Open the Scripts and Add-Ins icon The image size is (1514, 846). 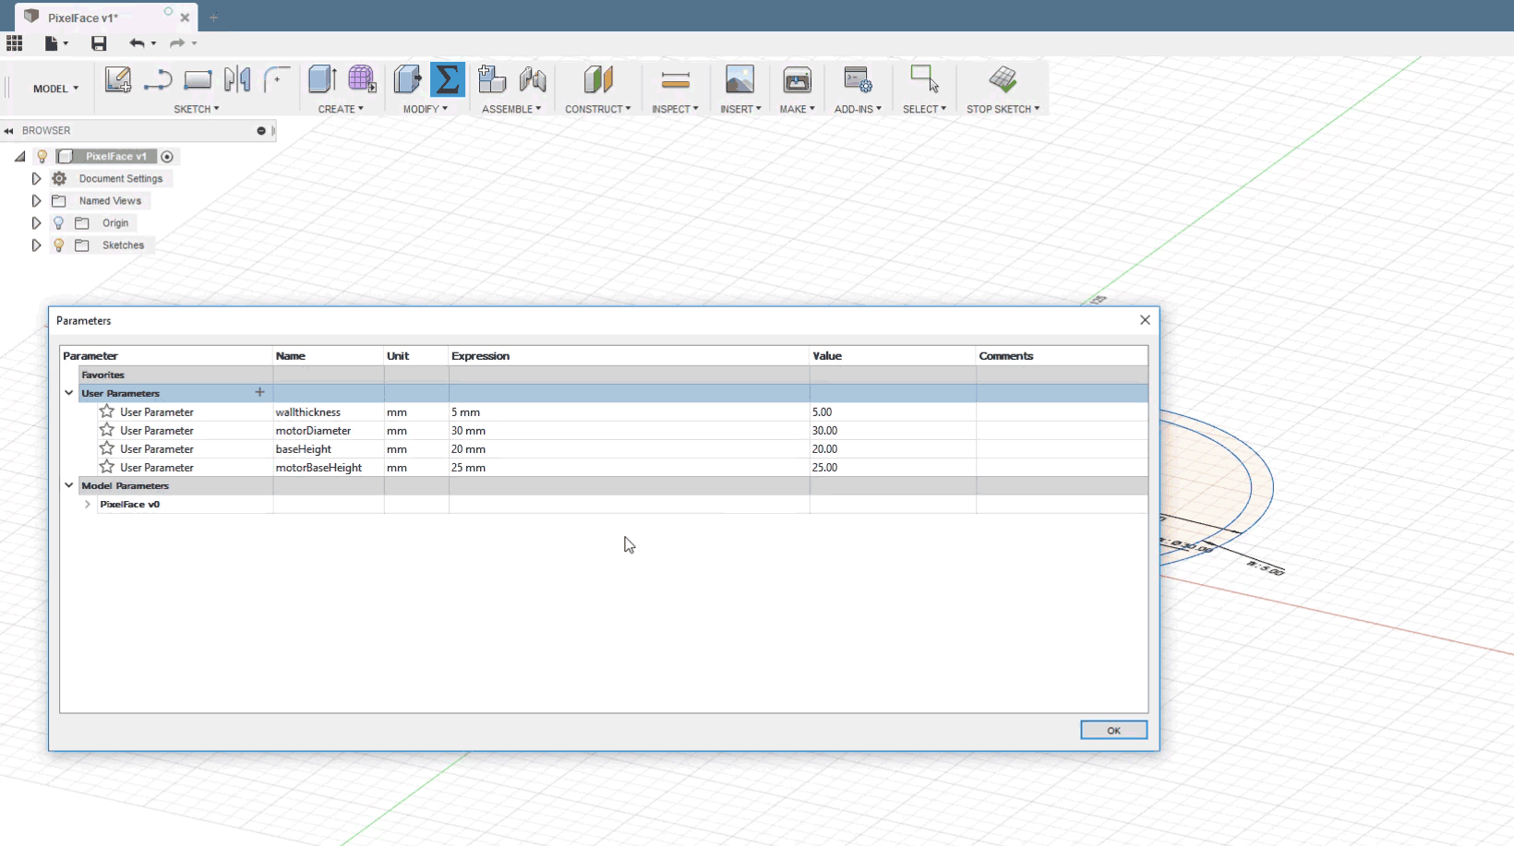click(858, 79)
